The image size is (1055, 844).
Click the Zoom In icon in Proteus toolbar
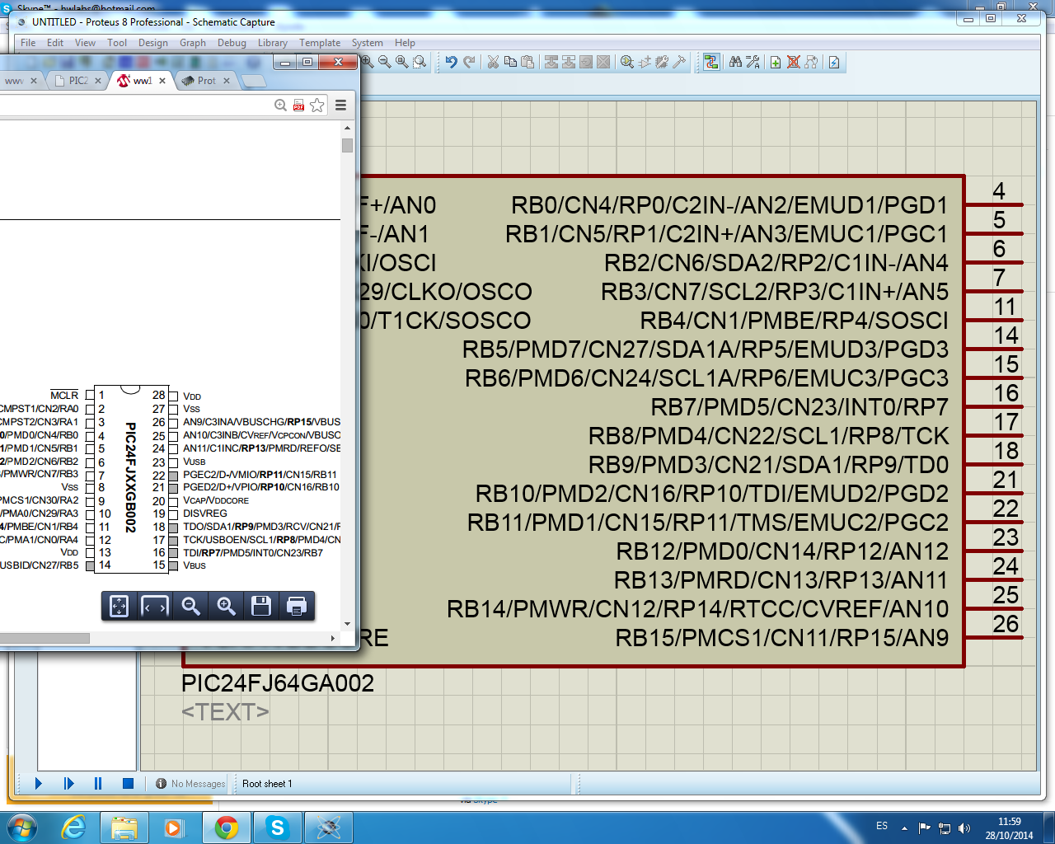tap(368, 62)
